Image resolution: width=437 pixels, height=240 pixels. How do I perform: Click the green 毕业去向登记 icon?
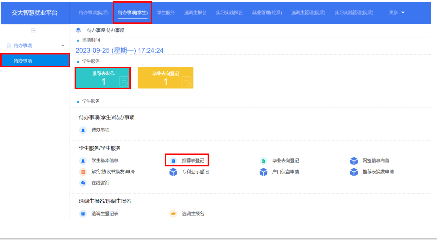(264, 160)
